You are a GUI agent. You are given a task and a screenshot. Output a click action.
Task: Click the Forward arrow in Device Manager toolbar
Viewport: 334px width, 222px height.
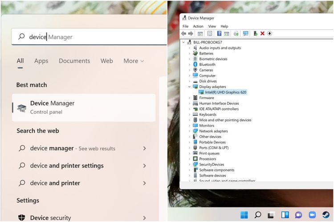point(191,33)
